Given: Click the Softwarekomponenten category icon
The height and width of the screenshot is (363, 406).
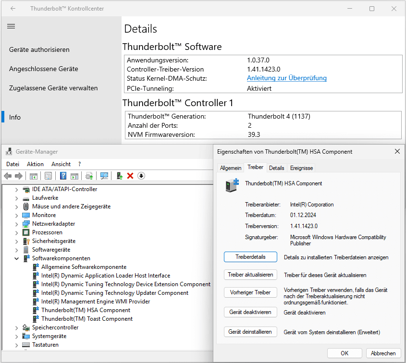Looking at the screenshot, I should [26, 258].
